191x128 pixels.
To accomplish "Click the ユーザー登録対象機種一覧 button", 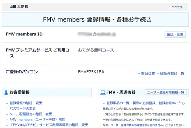I will point(166,92).
